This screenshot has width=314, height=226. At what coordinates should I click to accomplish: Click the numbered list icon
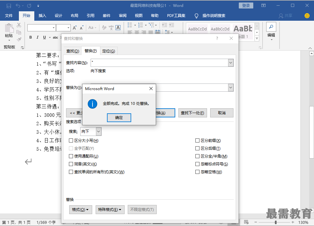[141, 25]
